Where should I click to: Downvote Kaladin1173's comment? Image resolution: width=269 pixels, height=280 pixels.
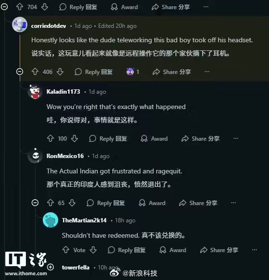point(74,138)
